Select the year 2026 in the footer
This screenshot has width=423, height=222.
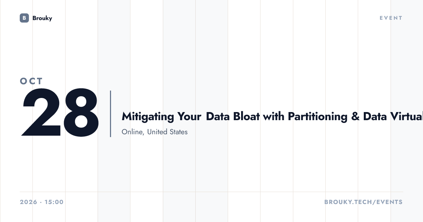[29, 202]
